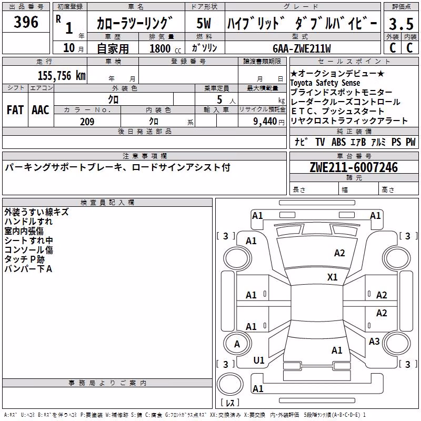Click the vehicle history value 自家用
421x421 pixels.
pos(113,48)
